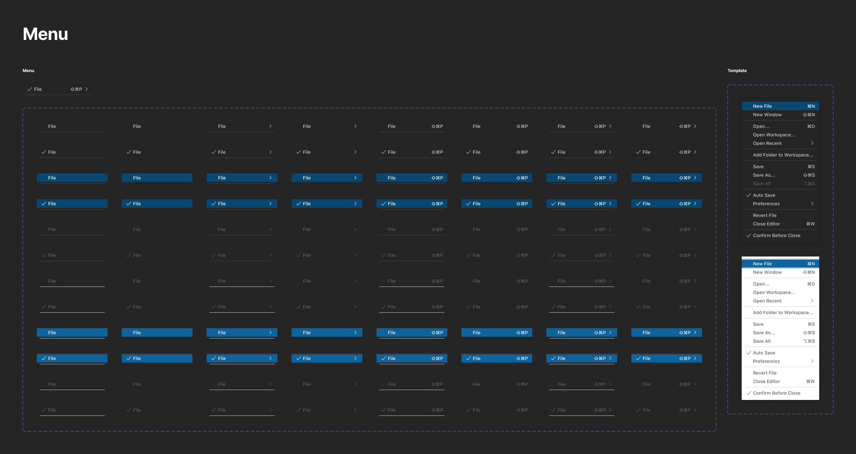Expand Preferences chevron in light template menu
The width and height of the screenshot is (856, 454).
[x=812, y=361]
